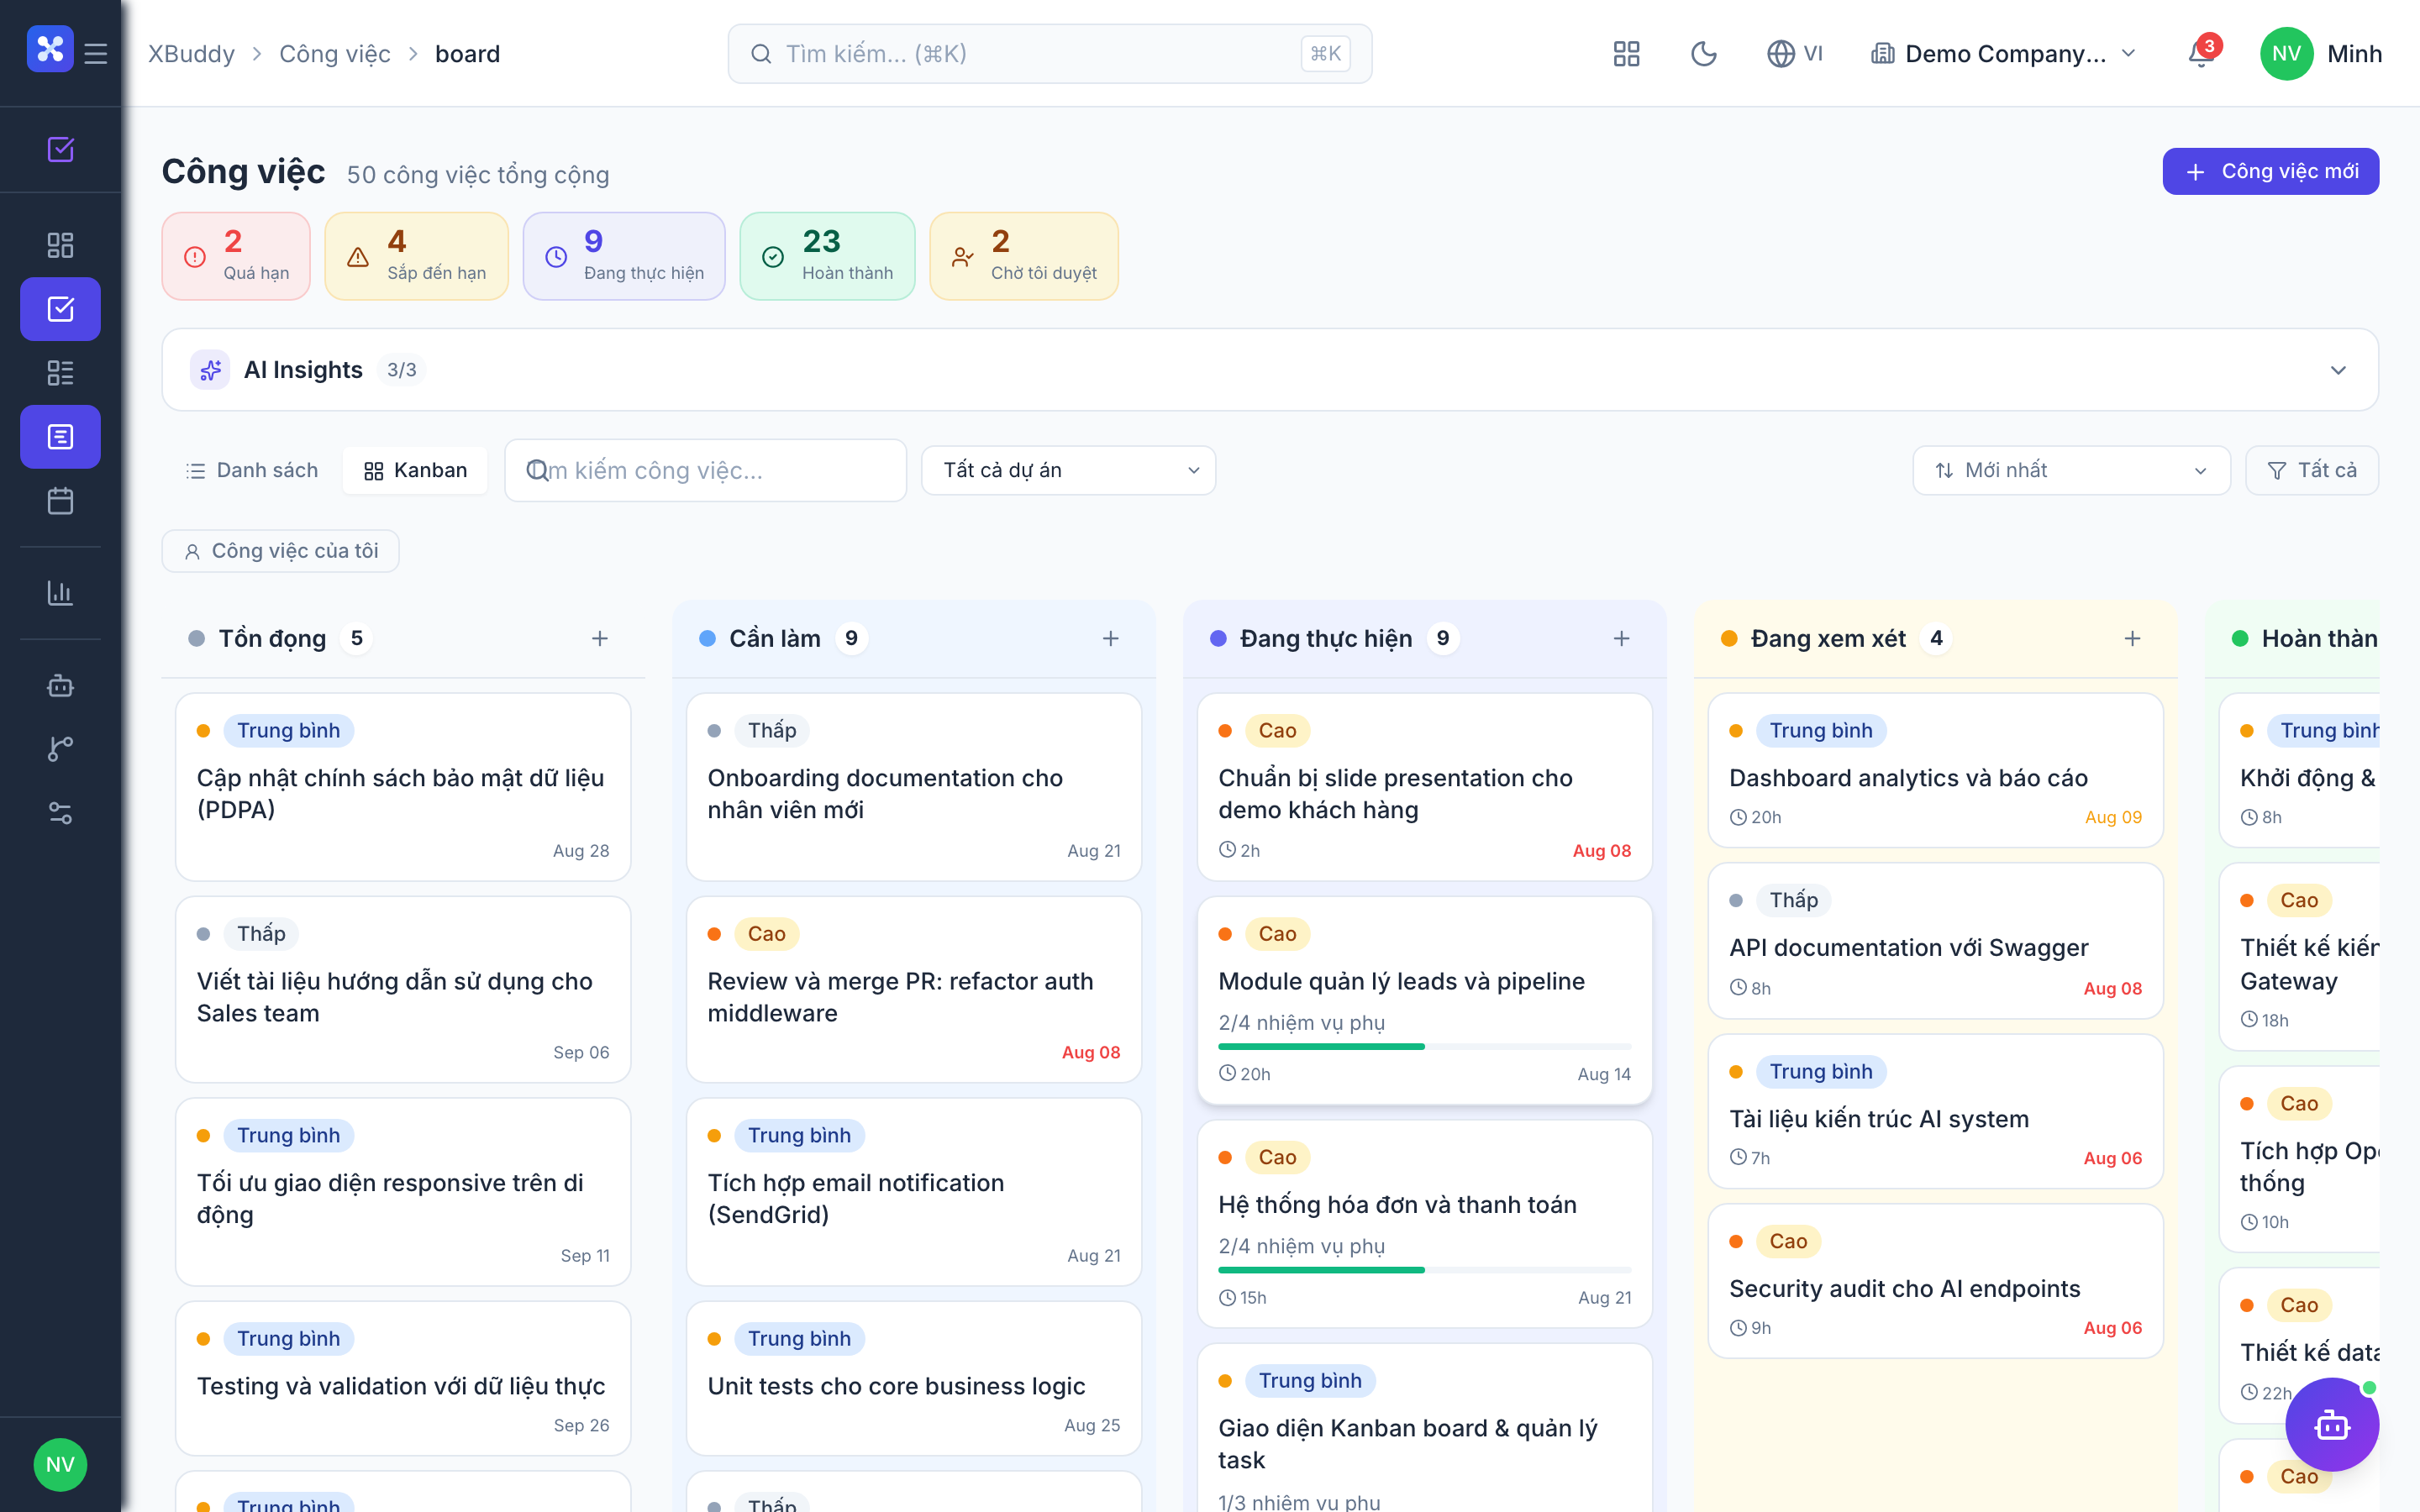Open the git branch sidebar icon
Viewport: 2420px width, 1512px height.
[61, 749]
